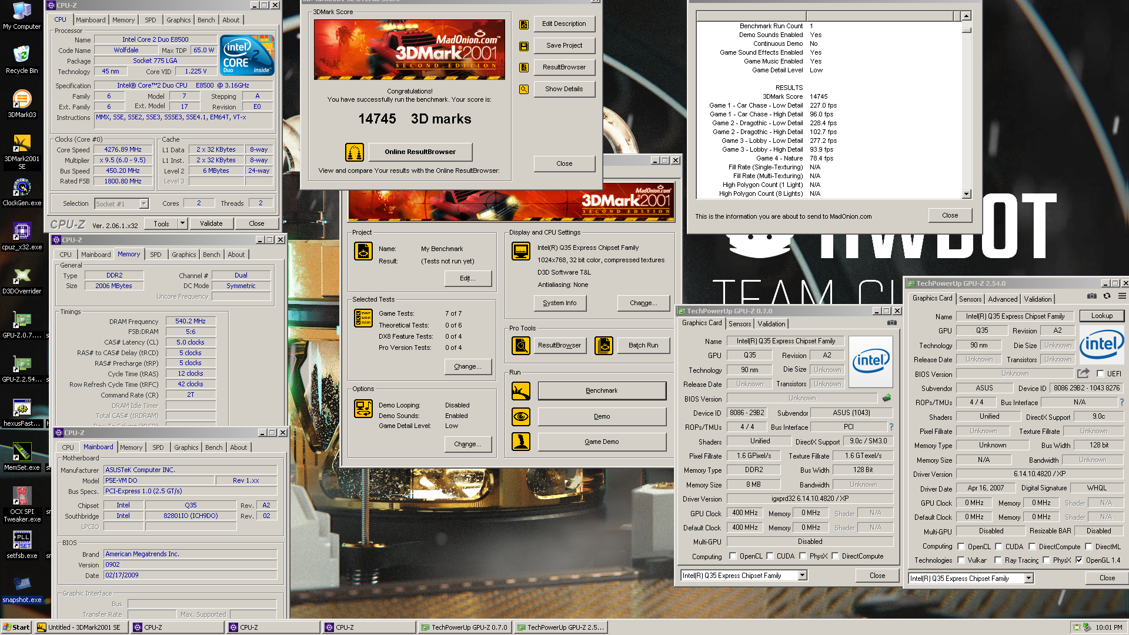Screen dimensions: 1129x635
Task: Open Windows Start menu
Action: click(16, 627)
